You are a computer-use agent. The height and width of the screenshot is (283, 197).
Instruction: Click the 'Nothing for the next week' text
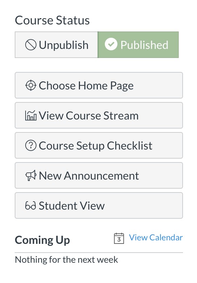[x=67, y=260]
